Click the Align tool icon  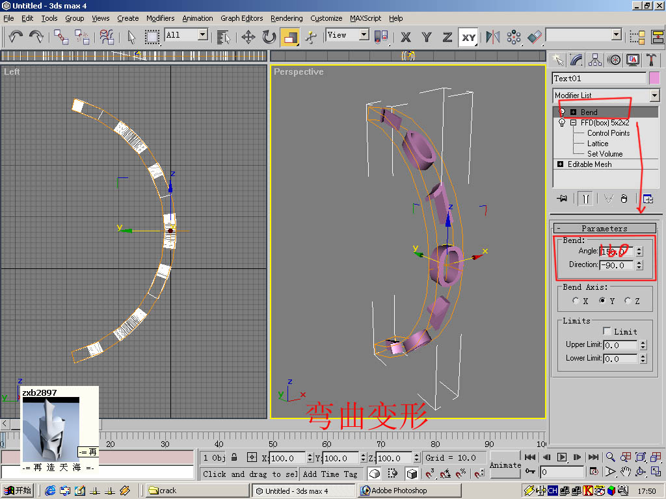click(535, 37)
